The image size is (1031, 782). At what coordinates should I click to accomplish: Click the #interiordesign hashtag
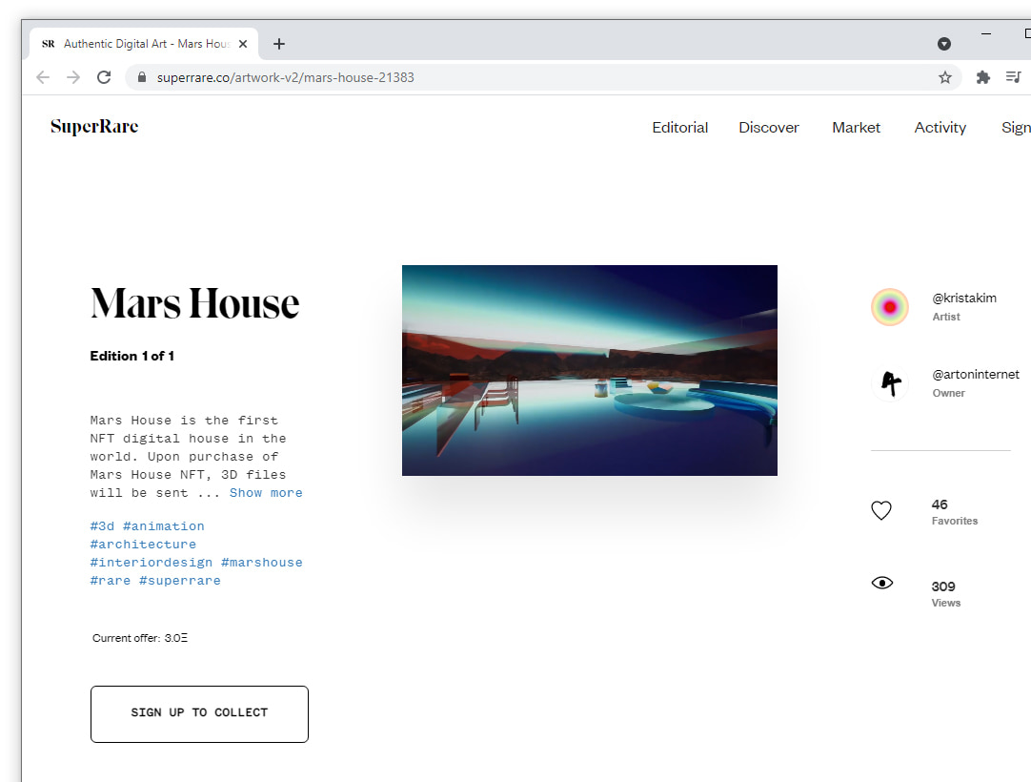point(152,563)
